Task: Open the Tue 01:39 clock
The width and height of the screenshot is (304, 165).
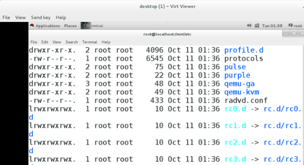Action: [x=272, y=26]
